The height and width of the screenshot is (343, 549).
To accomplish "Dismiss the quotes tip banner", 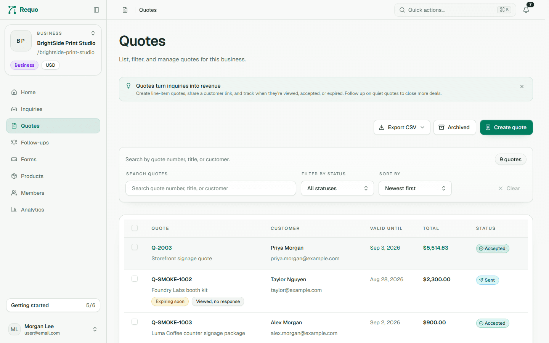I will [522, 87].
